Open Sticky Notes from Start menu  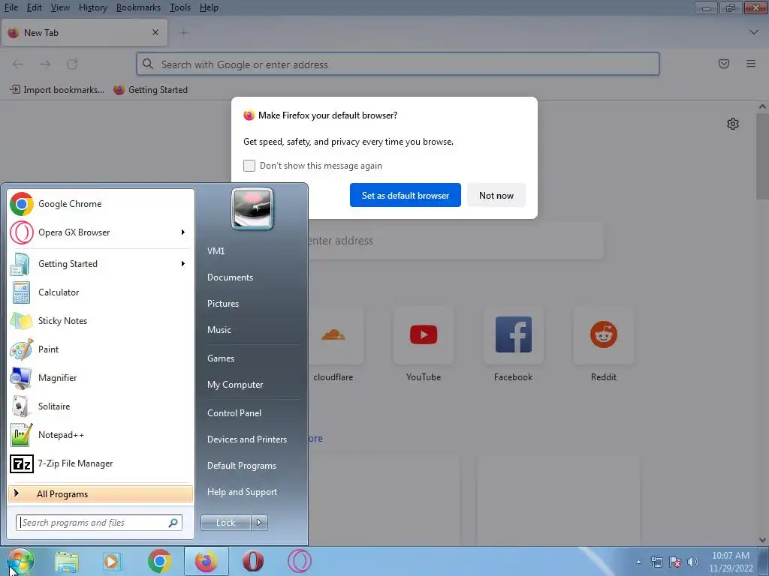[x=101, y=321]
